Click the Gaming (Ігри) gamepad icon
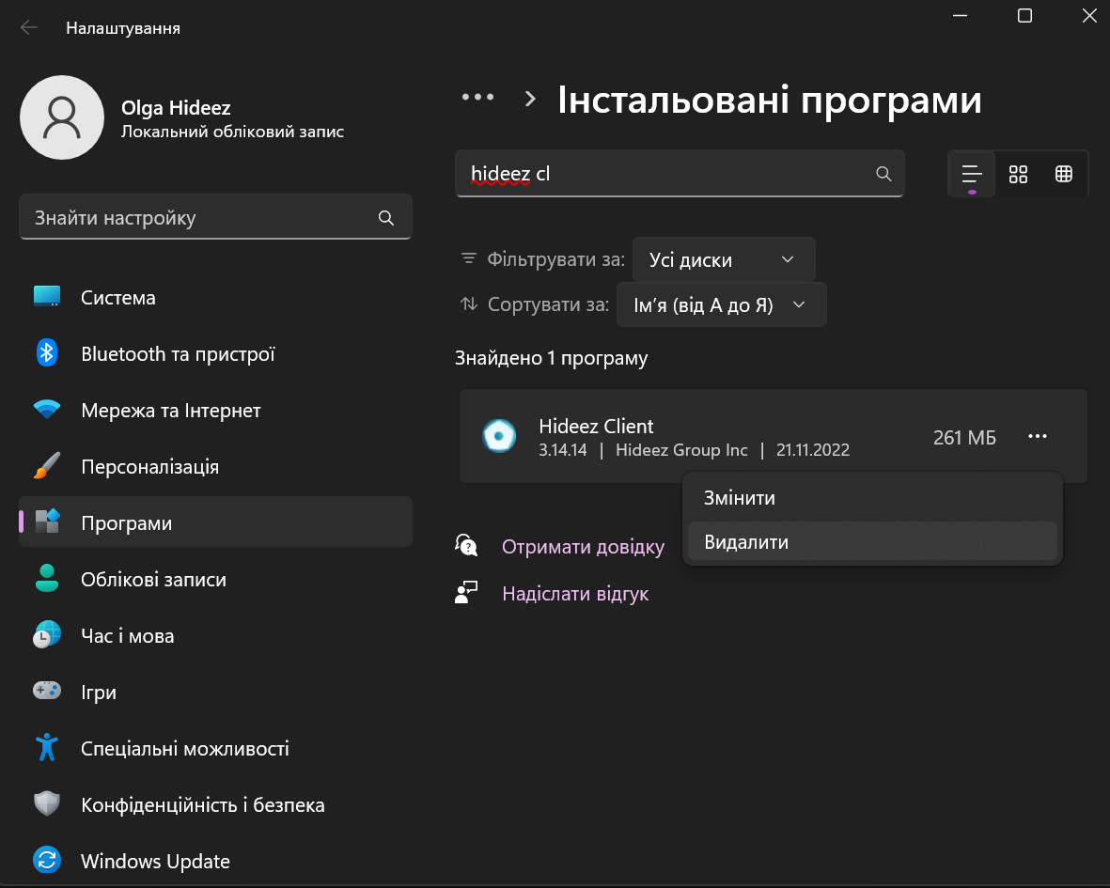 (x=47, y=690)
